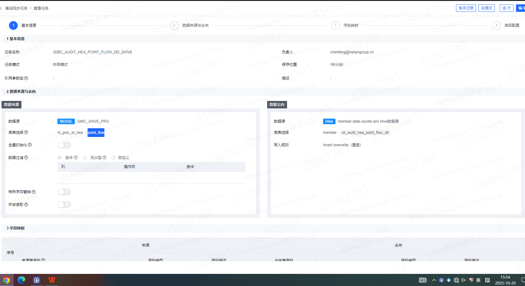
Task: Open step 4 高级配置
Action: [x=496, y=25]
